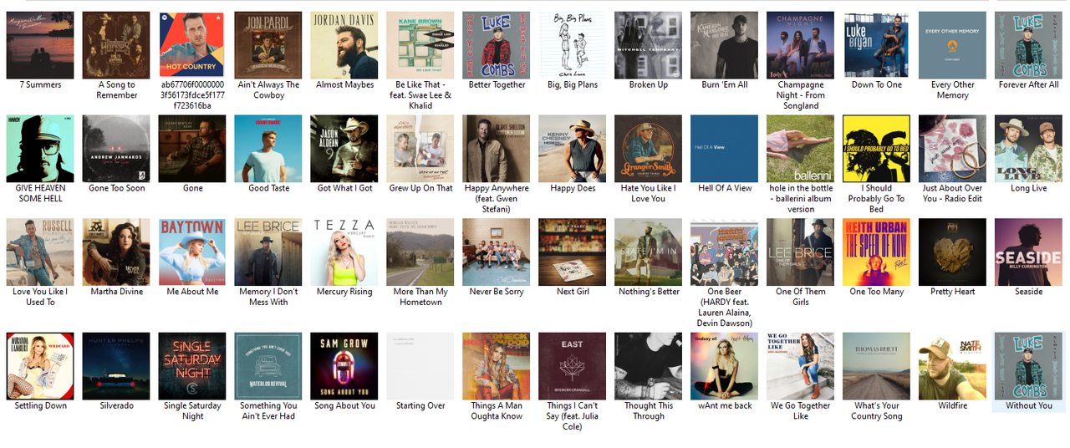Click the One Too Many thumbnail
Image resolution: width=1070 pixels, height=448 pixels.
pyautogui.click(x=876, y=252)
